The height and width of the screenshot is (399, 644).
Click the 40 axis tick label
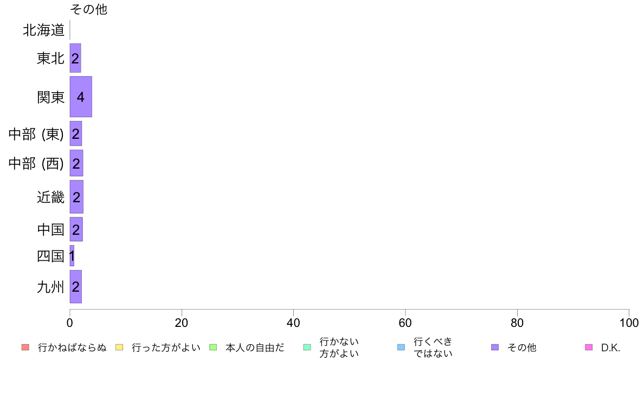tap(293, 323)
